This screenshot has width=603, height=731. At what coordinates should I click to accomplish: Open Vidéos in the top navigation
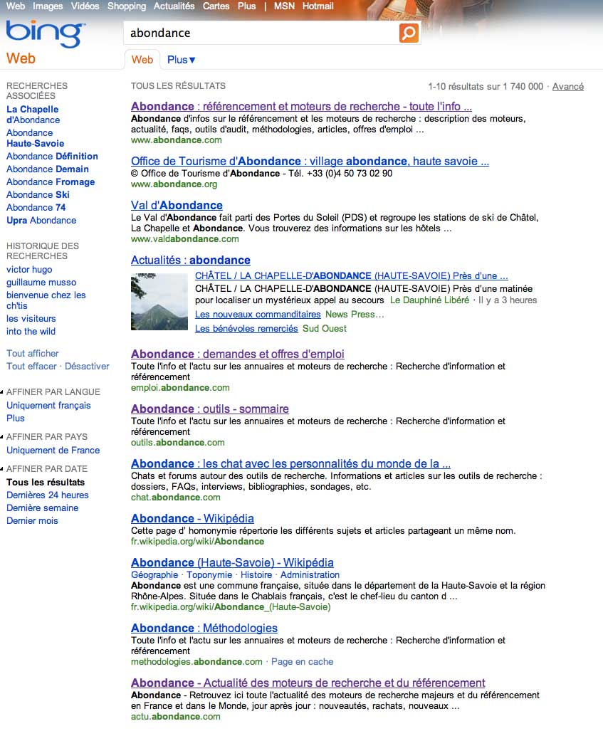click(x=85, y=6)
